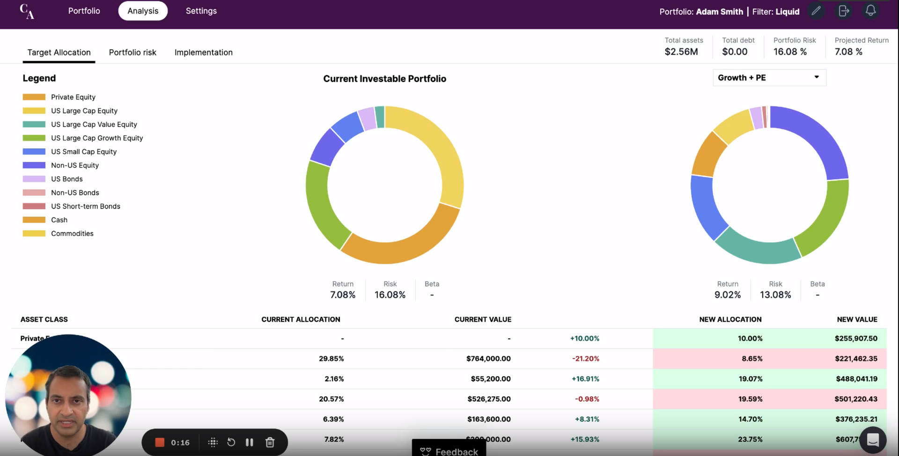Viewport: 899px width, 456px height.
Task: Click the Non-US Equity legend swatch
Action: [34, 165]
